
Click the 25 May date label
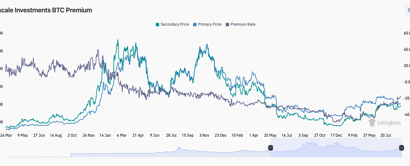pyautogui.click(x=270, y=135)
